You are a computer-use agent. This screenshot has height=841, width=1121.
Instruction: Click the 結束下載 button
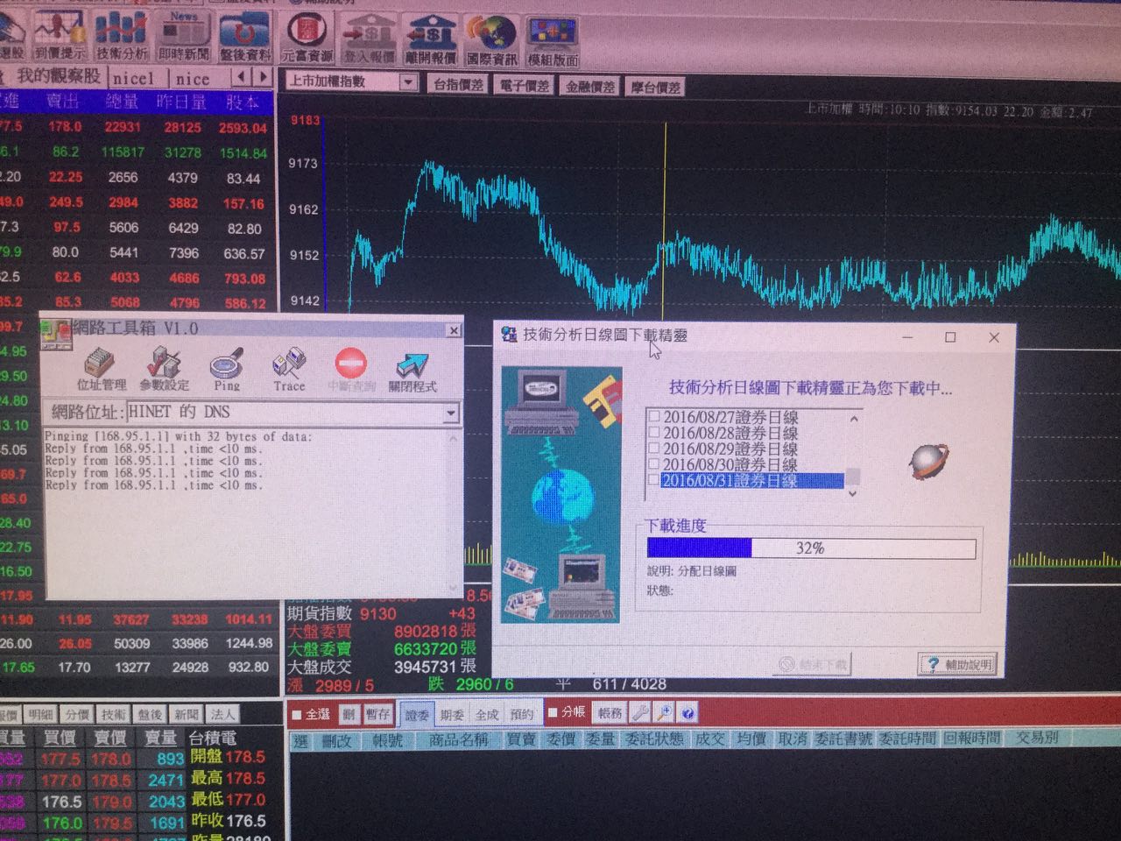tap(814, 664)
